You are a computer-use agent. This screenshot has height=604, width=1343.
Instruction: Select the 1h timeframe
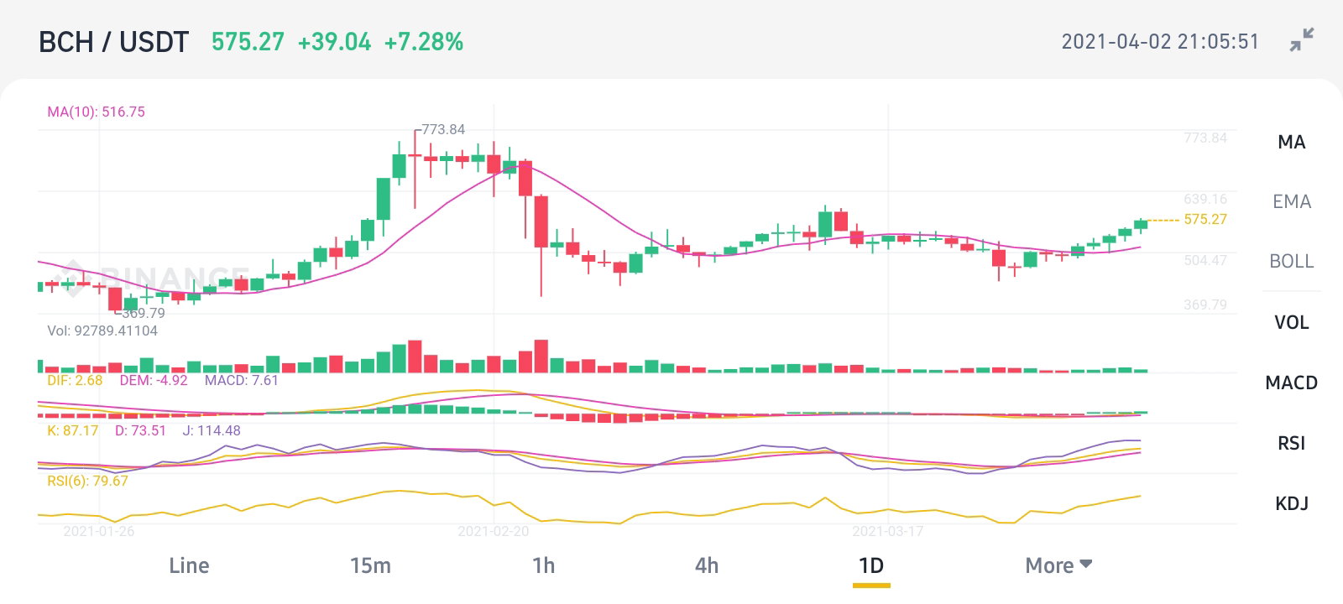pos(543,565)
